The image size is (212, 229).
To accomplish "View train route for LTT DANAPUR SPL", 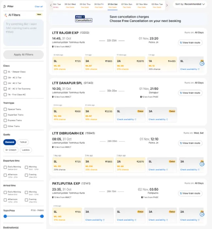I will coord(190,93).
